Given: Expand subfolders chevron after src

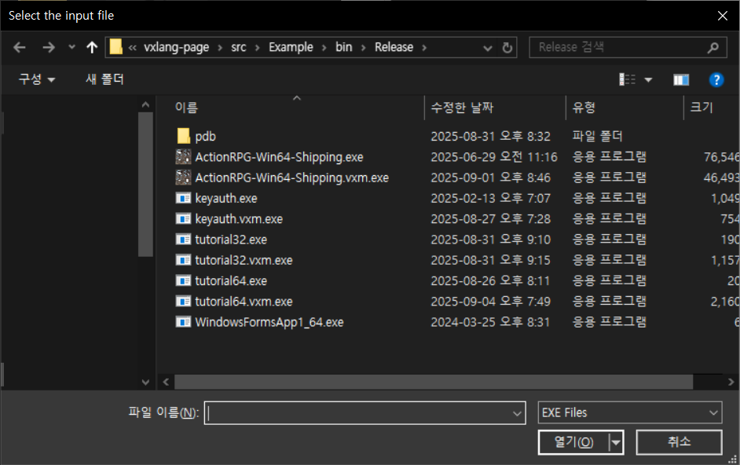Looking at the screenshot, I should coord(257,48).
